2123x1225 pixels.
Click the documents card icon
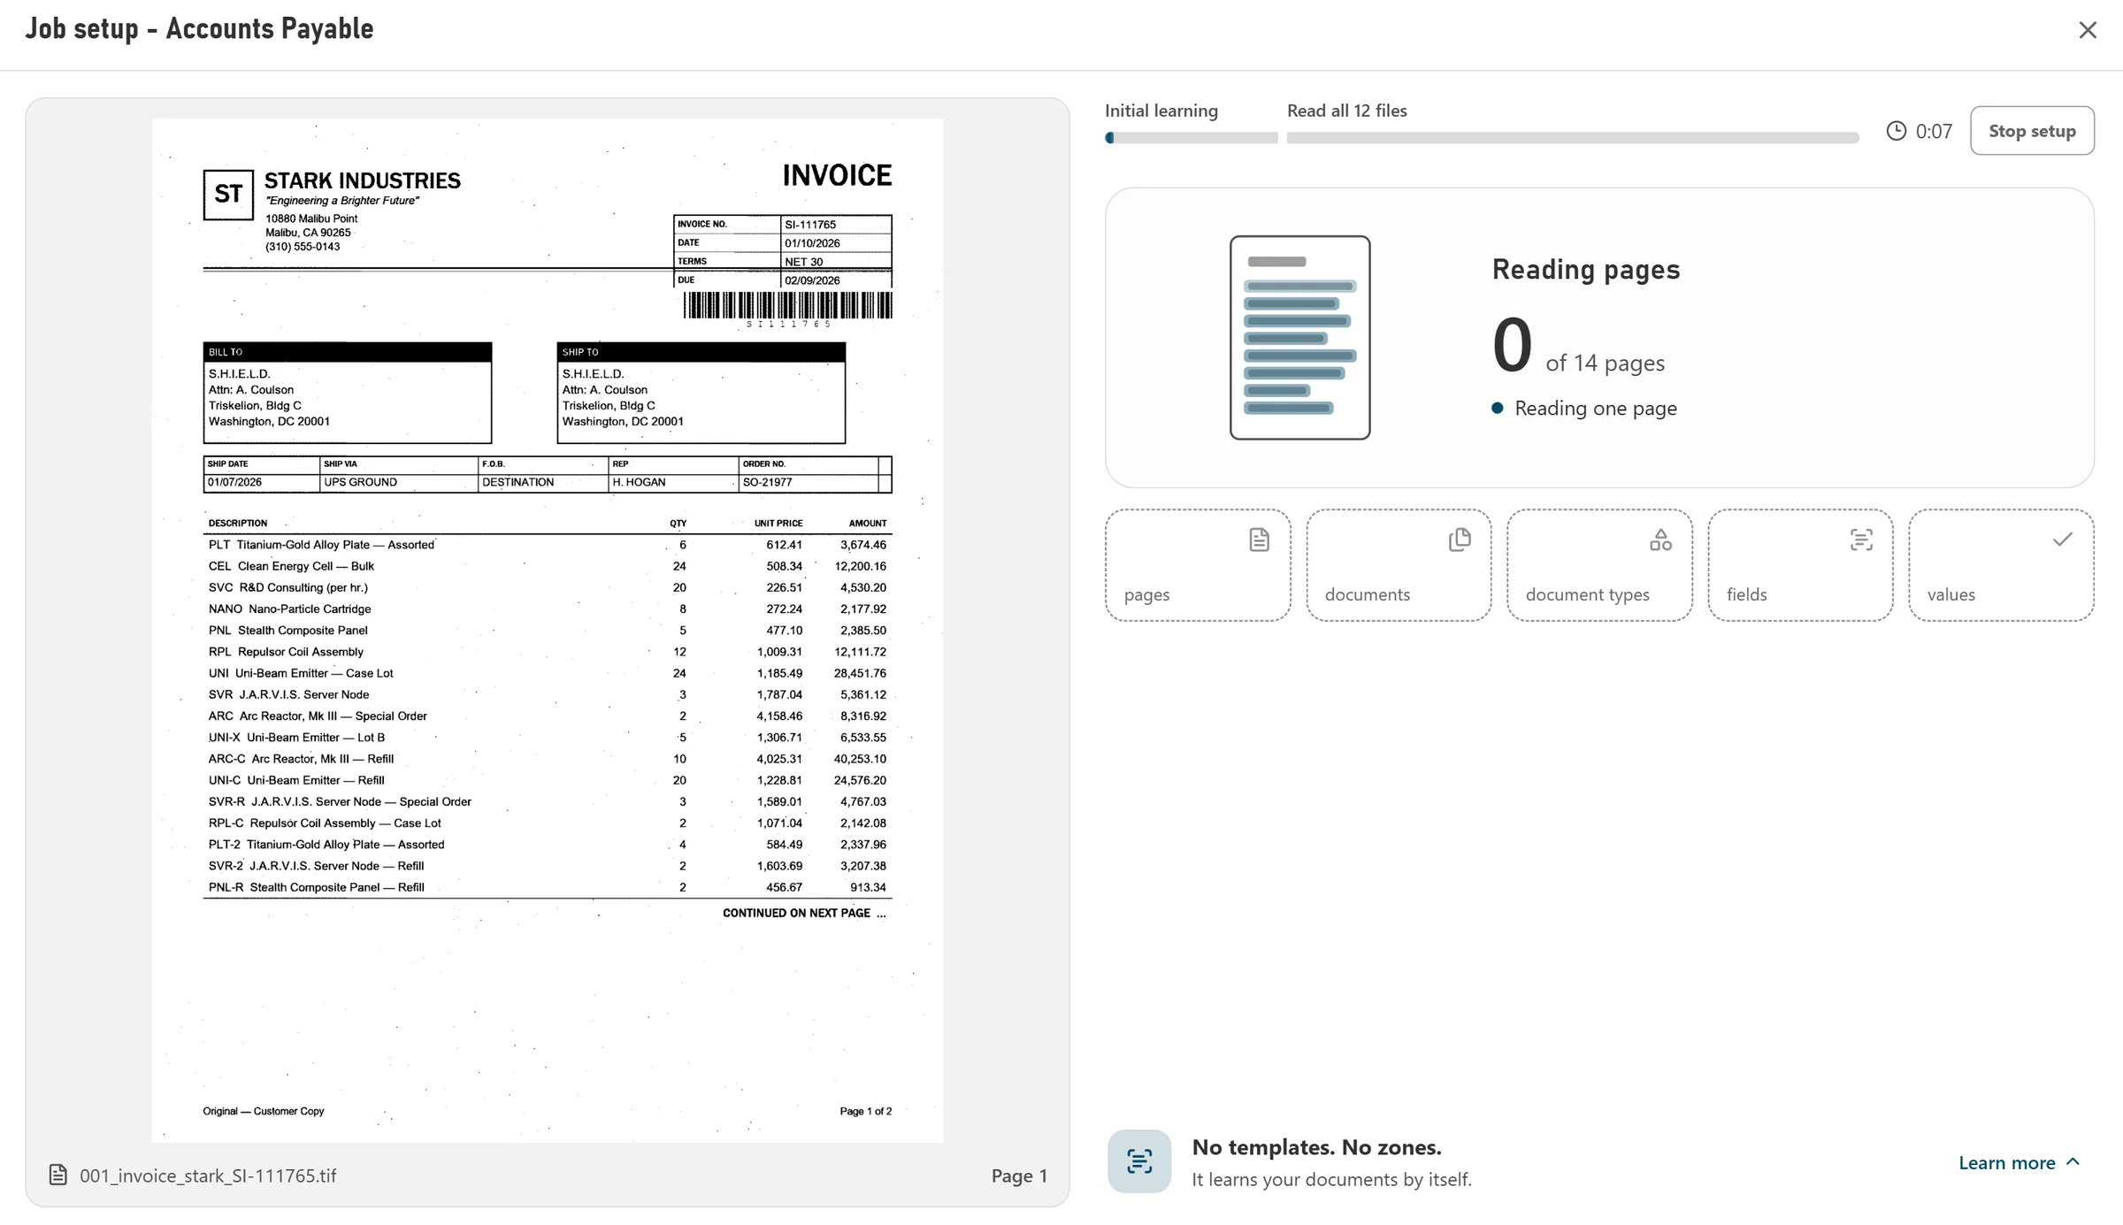click(1460, 540)
